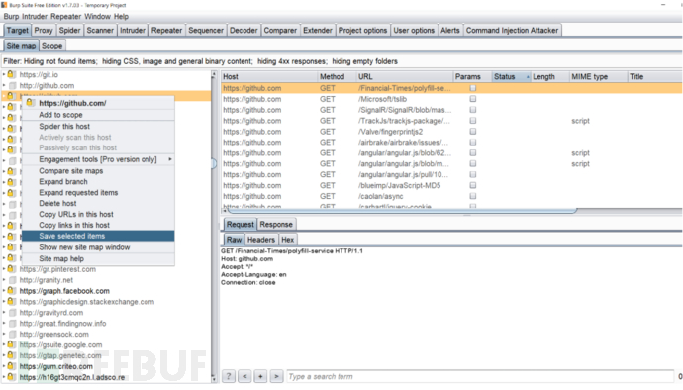Click the next match arrow button
The image size is (683, 390).
click(x=276, y=376)
